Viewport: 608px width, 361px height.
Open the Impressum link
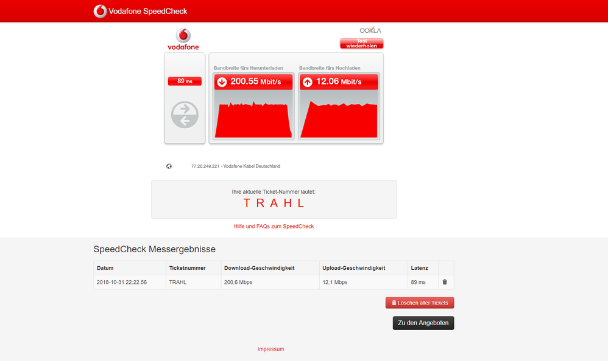click(270, 349)
